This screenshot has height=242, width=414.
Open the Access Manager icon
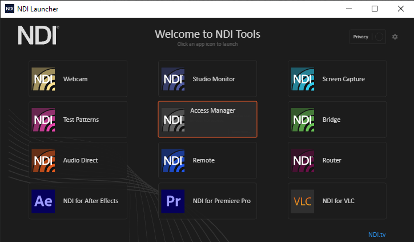173,120
